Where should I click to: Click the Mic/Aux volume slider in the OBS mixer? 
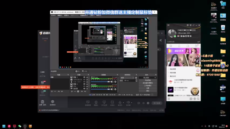tap(100, 82)
